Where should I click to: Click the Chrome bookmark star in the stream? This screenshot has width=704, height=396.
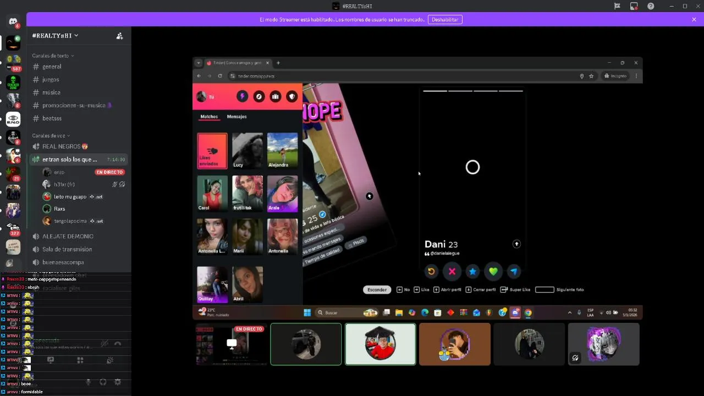click(x=591, y=76)
